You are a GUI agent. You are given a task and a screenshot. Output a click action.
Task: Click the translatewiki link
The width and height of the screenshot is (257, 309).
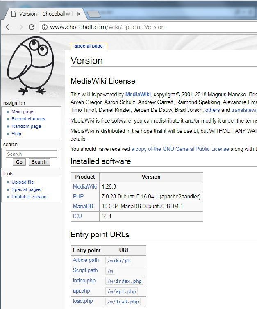point(244,110)
